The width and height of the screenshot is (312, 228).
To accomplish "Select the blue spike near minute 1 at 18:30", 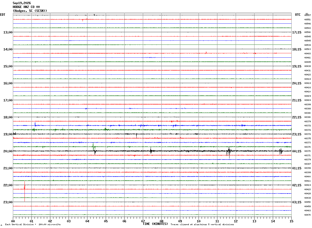I will (x=35, y=125).
